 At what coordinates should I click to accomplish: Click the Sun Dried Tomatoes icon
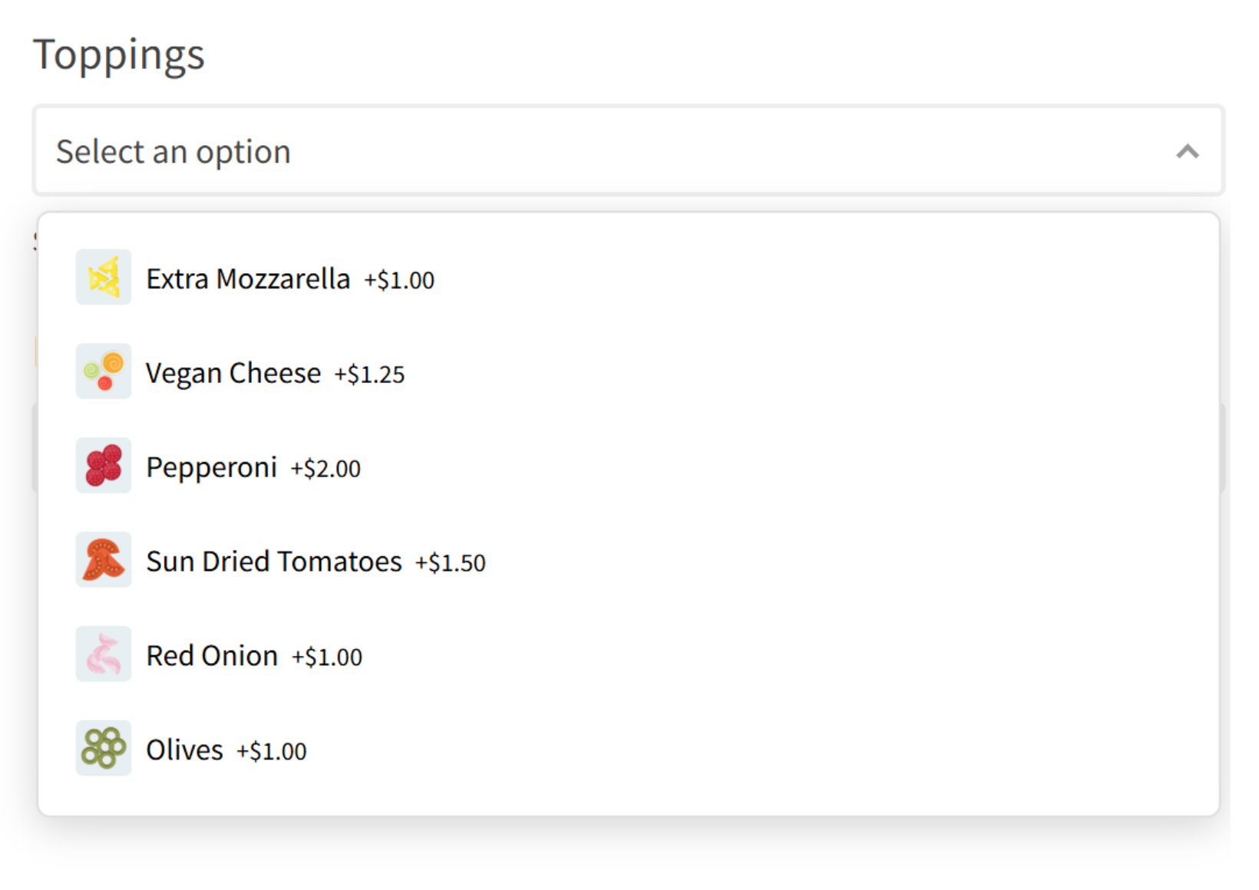pyautogui.click(x=104, y=560)
